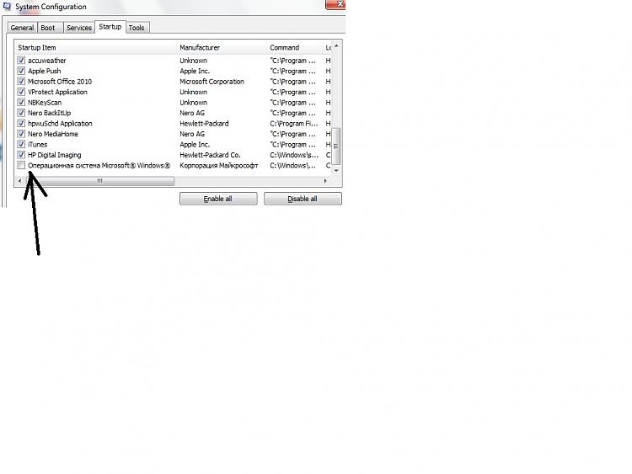Viewport: 632px width, 474px height.
Task: Uncheck the NBKeyScan startup entry
Action: (21, 102)
